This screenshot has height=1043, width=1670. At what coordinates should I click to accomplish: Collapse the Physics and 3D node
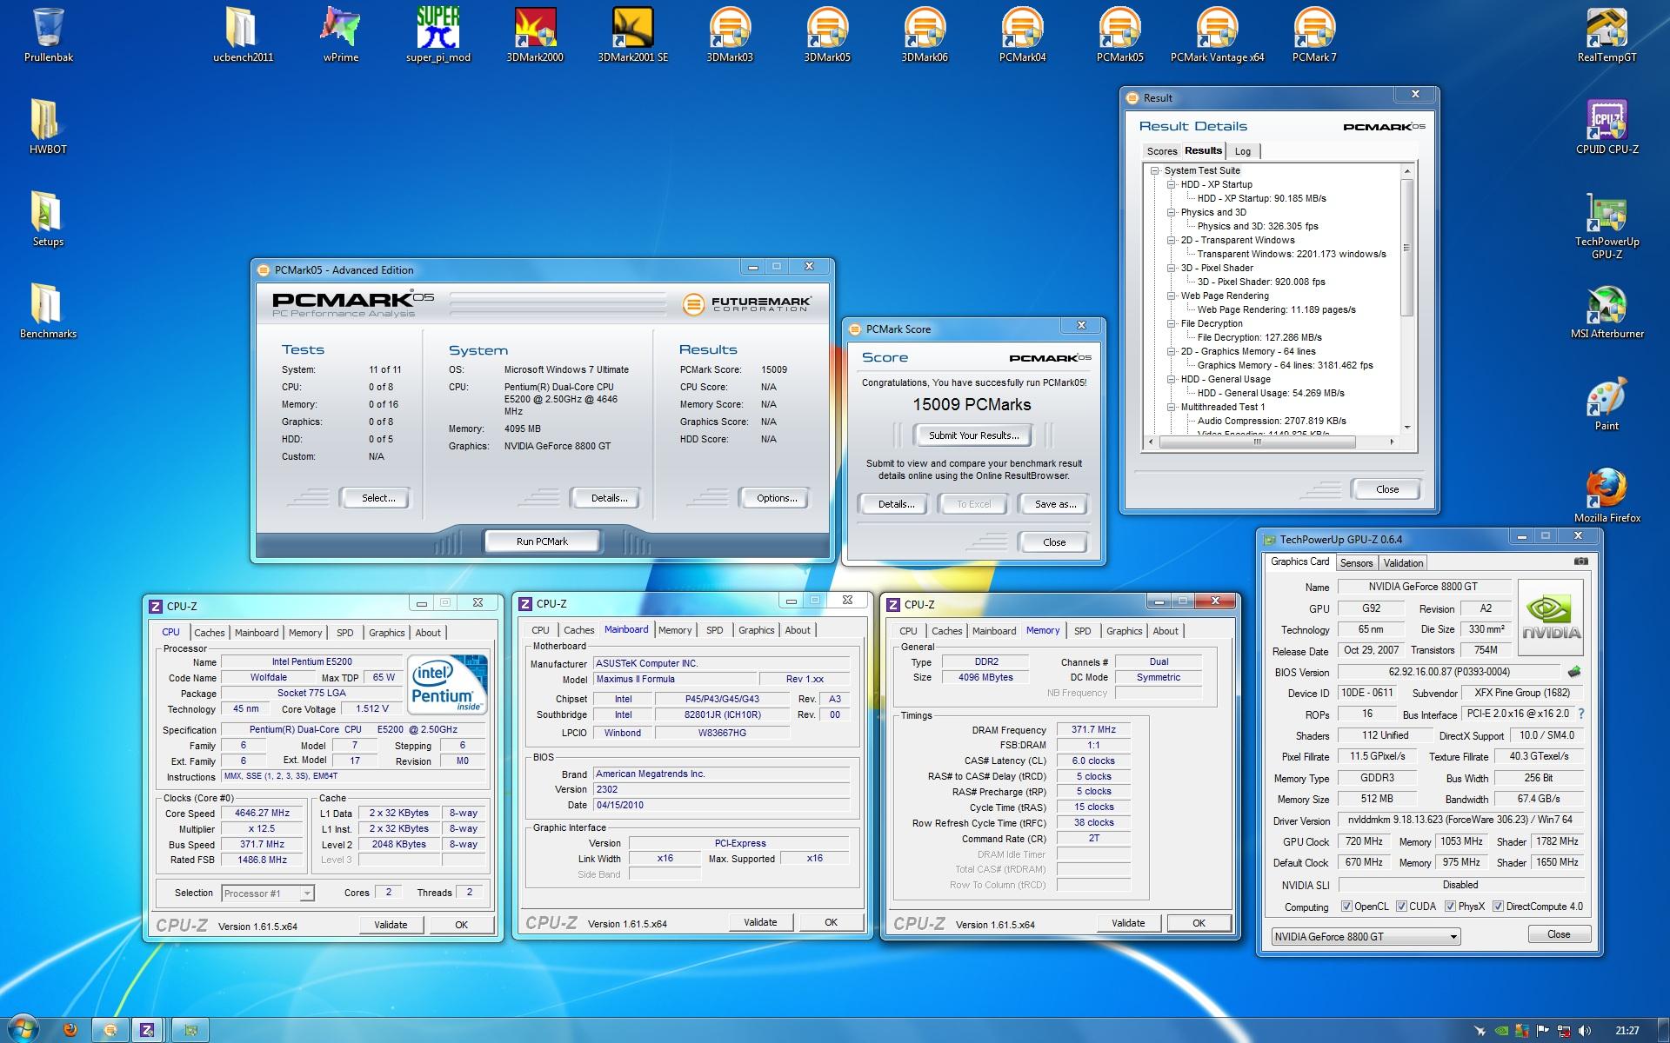(x=1172, y=213)
